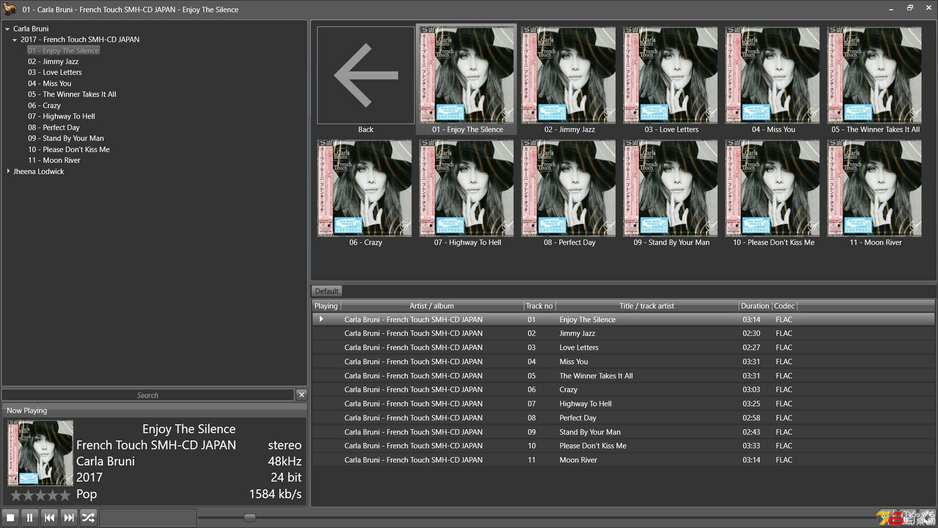Sort by Codec column header

784,306
